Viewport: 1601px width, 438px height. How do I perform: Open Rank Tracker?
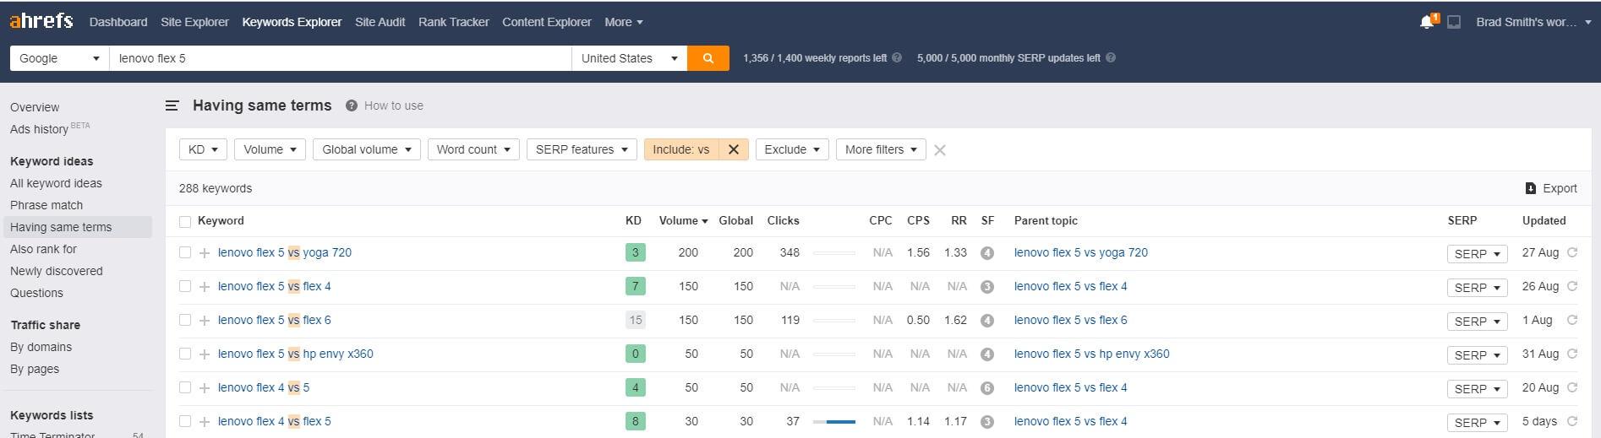[453, 22]
